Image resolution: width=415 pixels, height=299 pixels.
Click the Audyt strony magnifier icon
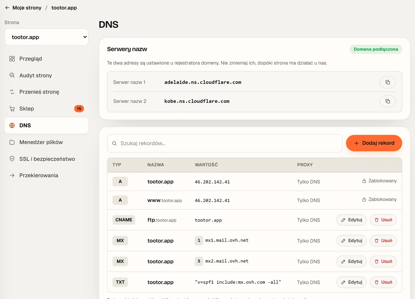pos(12,75)
